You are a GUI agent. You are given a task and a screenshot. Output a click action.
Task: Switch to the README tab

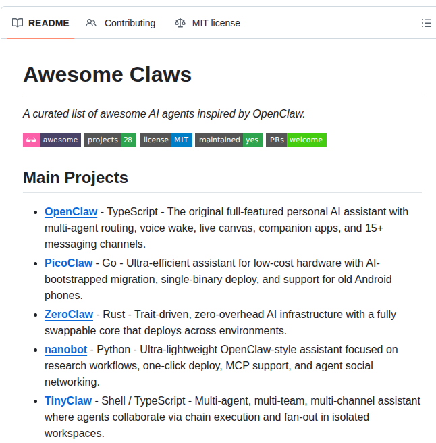[48, 23]
